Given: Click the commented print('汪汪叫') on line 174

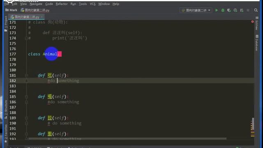Looking at the screenshot, I should pyautogui.click(x=69, y=38).
